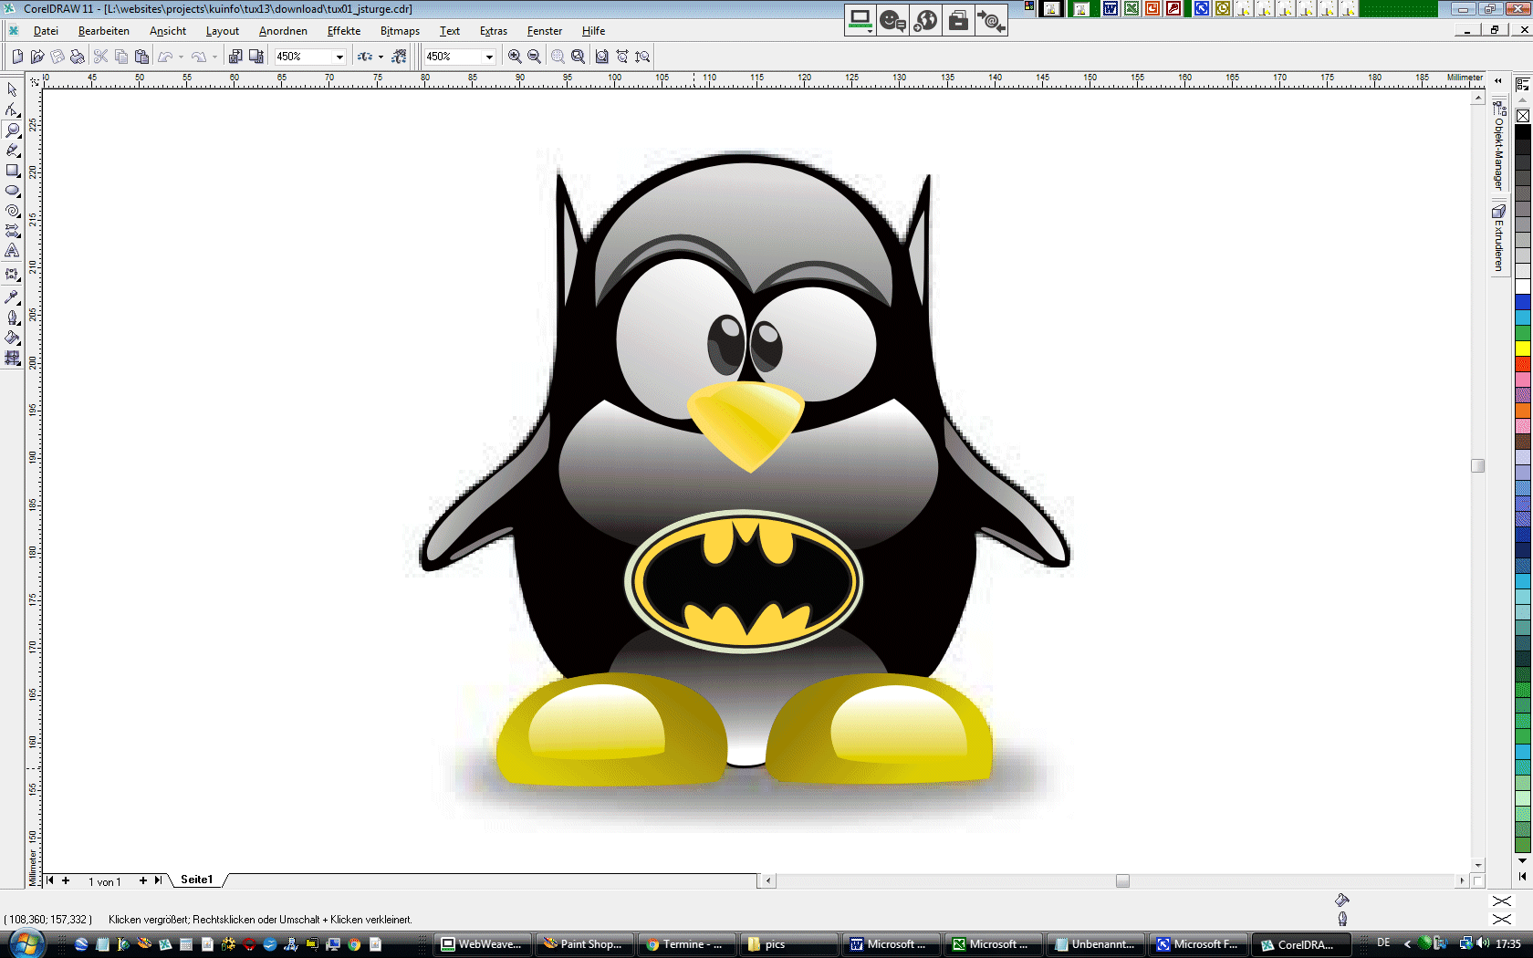Viewport: 1533px width, 958px height.
Task: Select the Ellipse tool
Action: 12,191
